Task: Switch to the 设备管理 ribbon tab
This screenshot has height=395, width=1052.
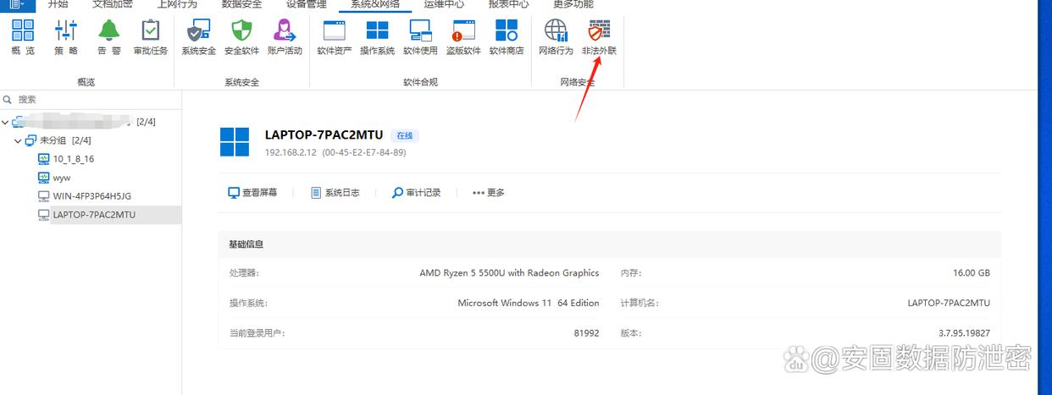Action: pyautogui.click(x=306, y=4)
